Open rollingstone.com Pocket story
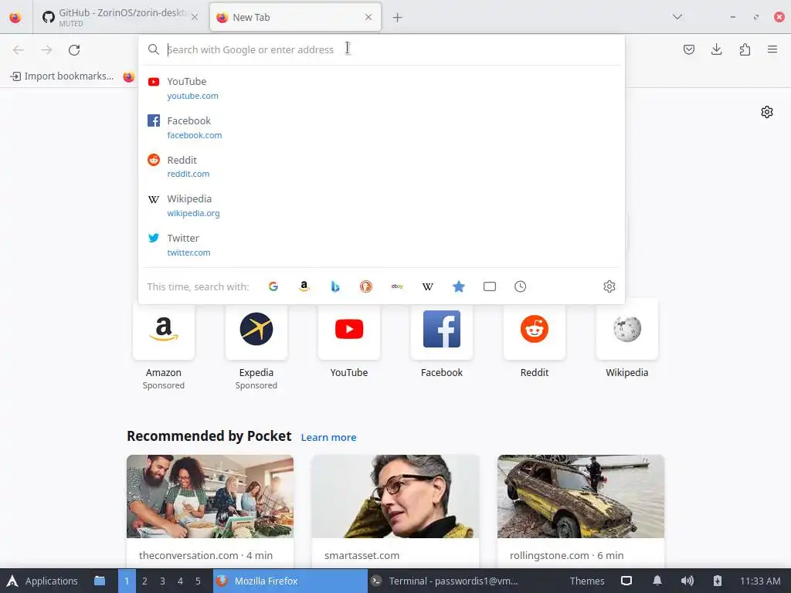Screen dimensions: 791x593 coord(581,511)
